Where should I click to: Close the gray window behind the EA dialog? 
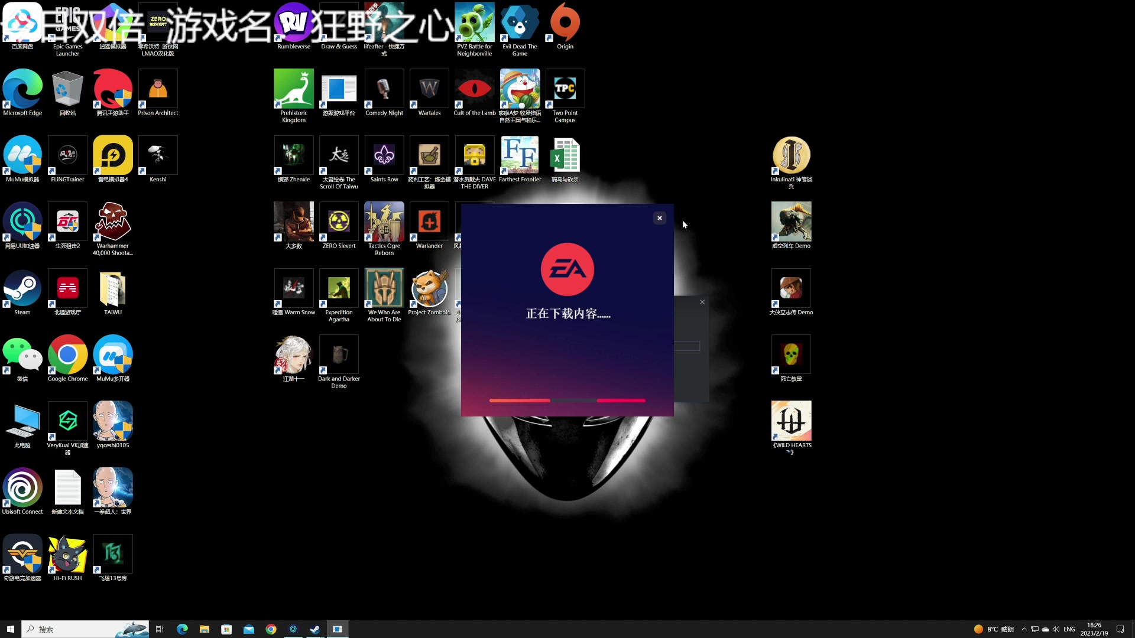tap(702, 302)
